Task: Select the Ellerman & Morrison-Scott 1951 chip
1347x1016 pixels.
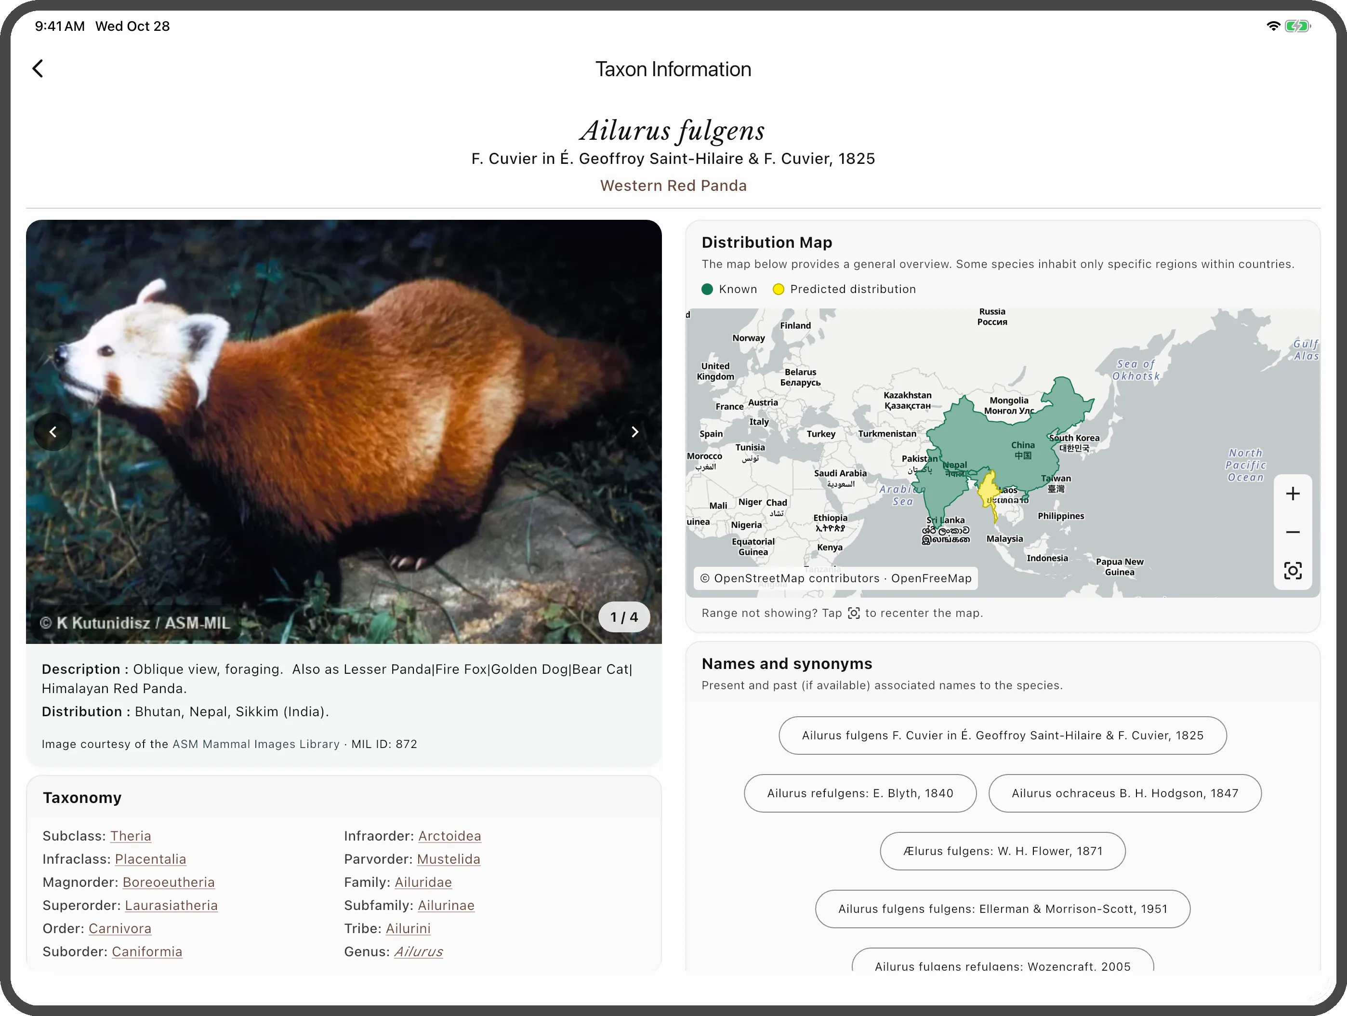Action: tap(1003, 909)
